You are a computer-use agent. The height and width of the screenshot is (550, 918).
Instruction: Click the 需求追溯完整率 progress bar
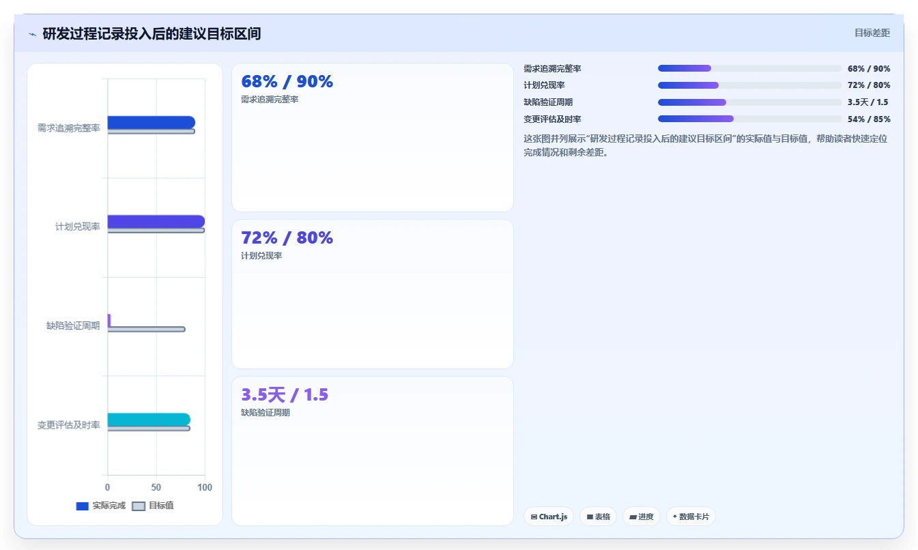pyautogui.click(x=749, y=68)
